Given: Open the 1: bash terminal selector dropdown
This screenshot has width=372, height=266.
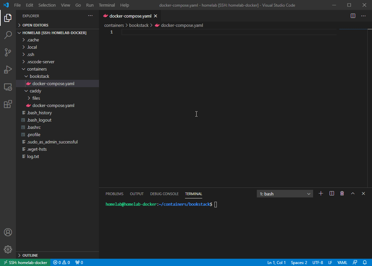Looking at the screenshot, I should (285, 194).
